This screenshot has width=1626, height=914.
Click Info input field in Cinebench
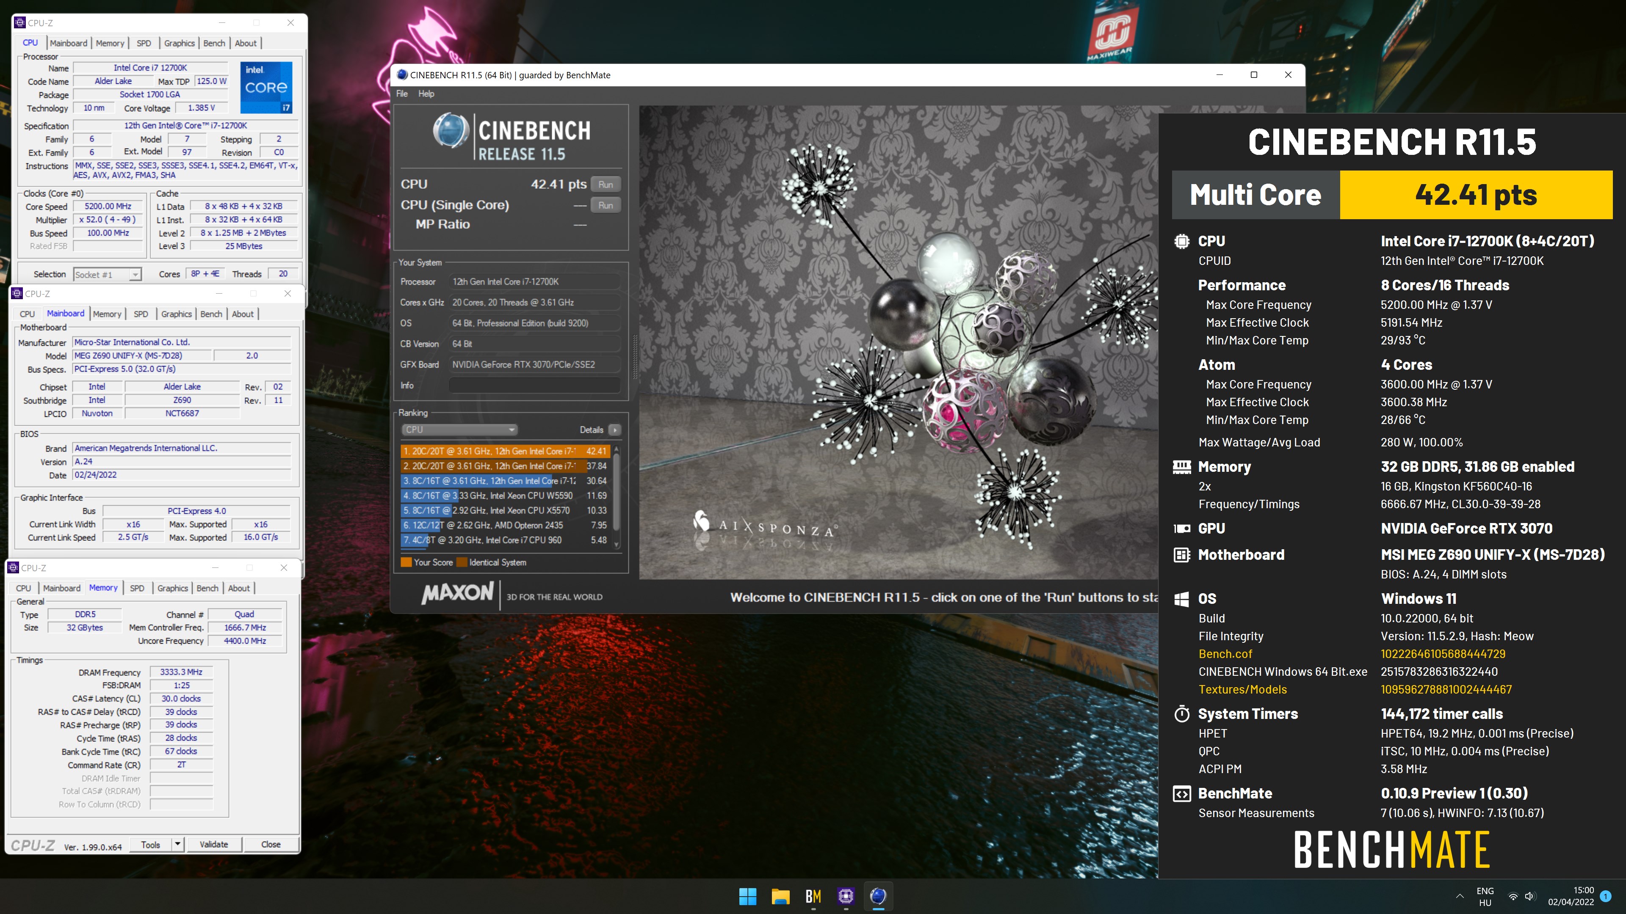tap(535, 385)
